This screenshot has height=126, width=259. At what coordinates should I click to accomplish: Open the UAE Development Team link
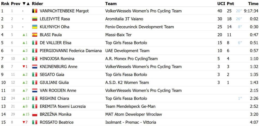click(127, 51)
